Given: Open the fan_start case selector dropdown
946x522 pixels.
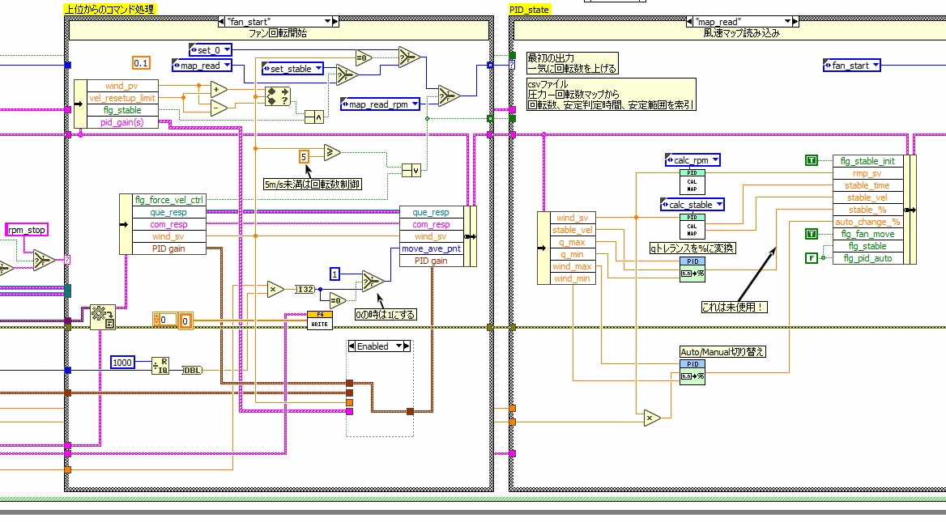Looking at the screenshot, I should [327, 21].
